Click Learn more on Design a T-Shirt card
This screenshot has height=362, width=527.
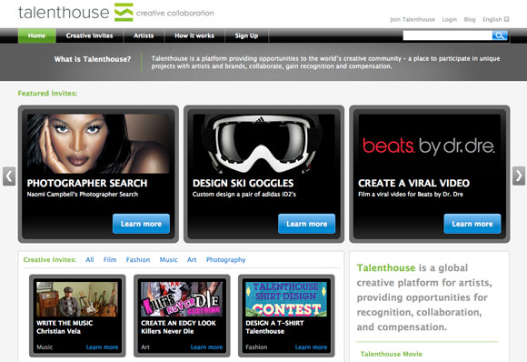pyautogui.click(x=312, y=347)
